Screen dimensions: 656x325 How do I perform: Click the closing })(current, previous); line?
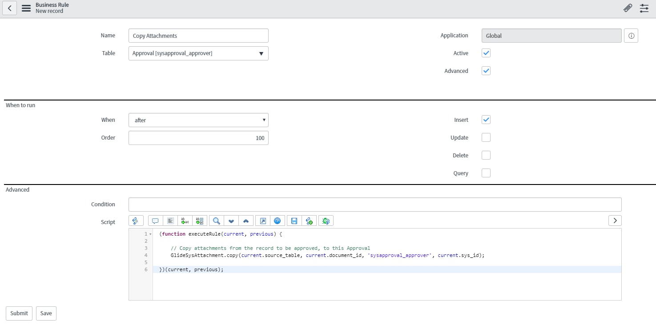(x=191, y=269)
